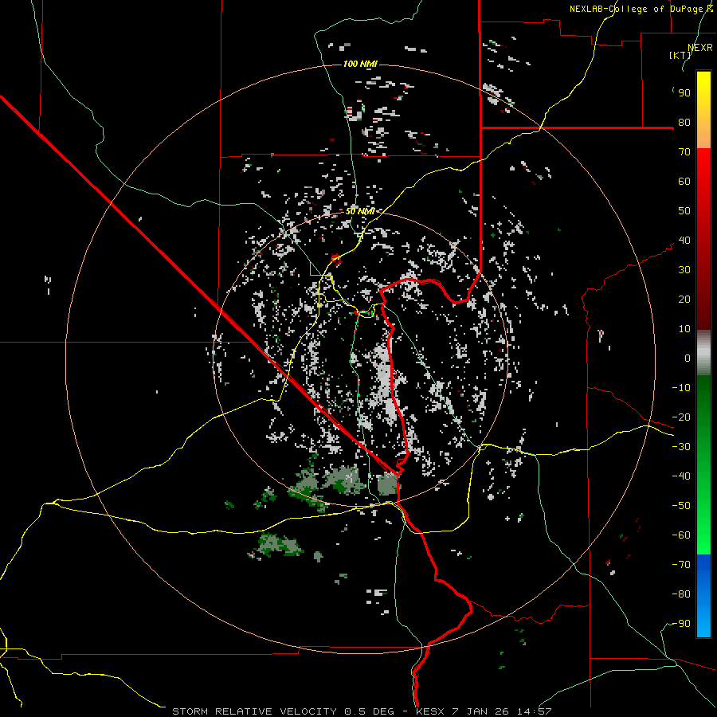Screen dimensions: 717x717
Task: Select the -30 value on the scale
Action: (x=681, y=447)
